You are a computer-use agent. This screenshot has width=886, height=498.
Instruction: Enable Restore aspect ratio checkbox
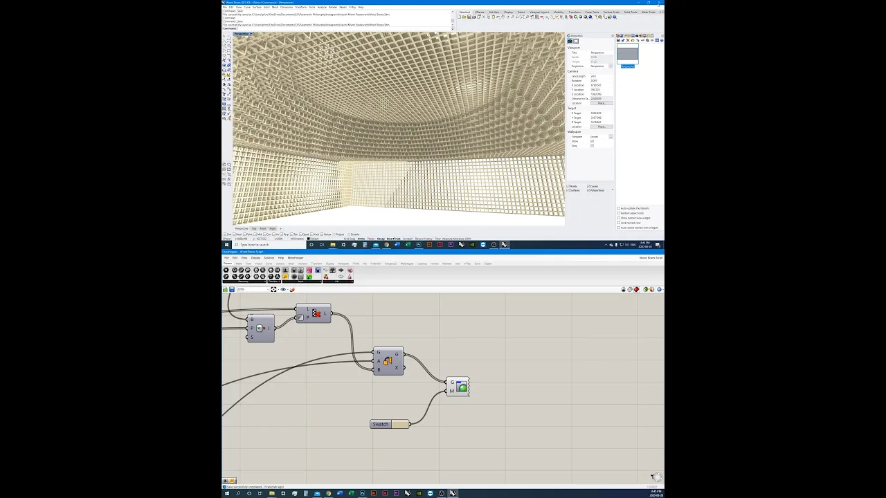pyautogui.click(x=619, y=213)
